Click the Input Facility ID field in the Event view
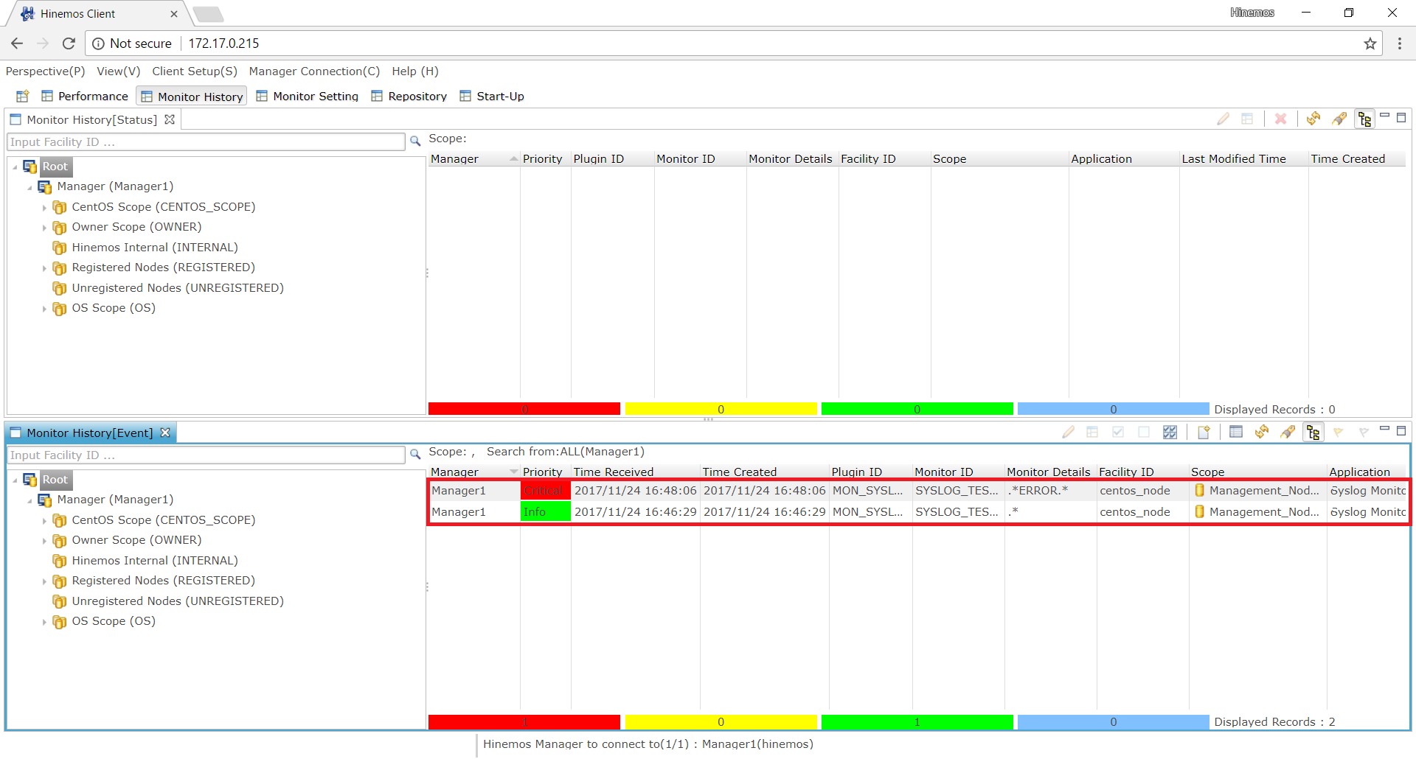This screenshot has height=759, width=1416. pos(206,455)
